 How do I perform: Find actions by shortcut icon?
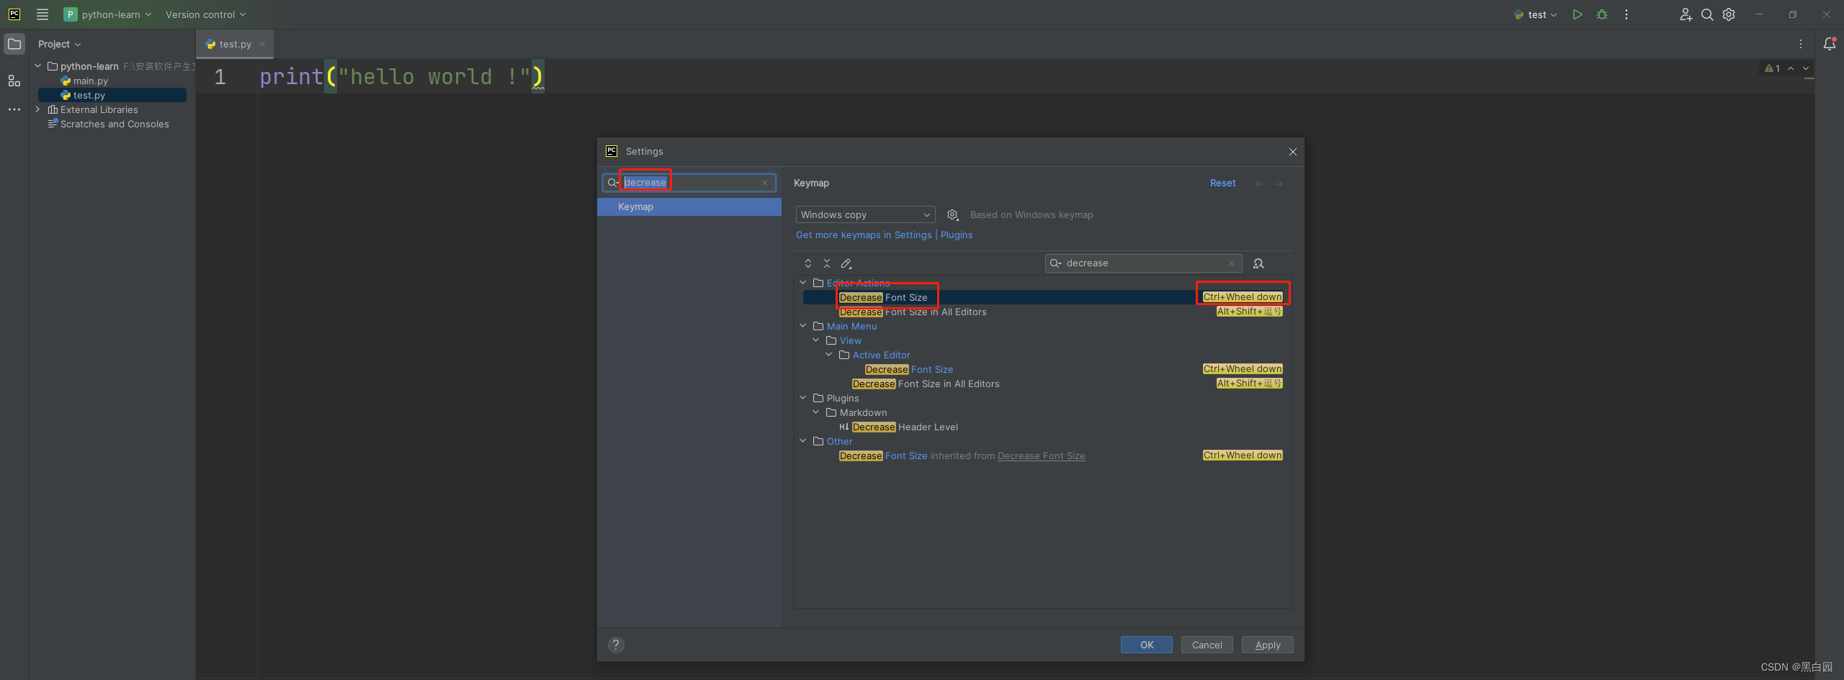click(1258, 263)
